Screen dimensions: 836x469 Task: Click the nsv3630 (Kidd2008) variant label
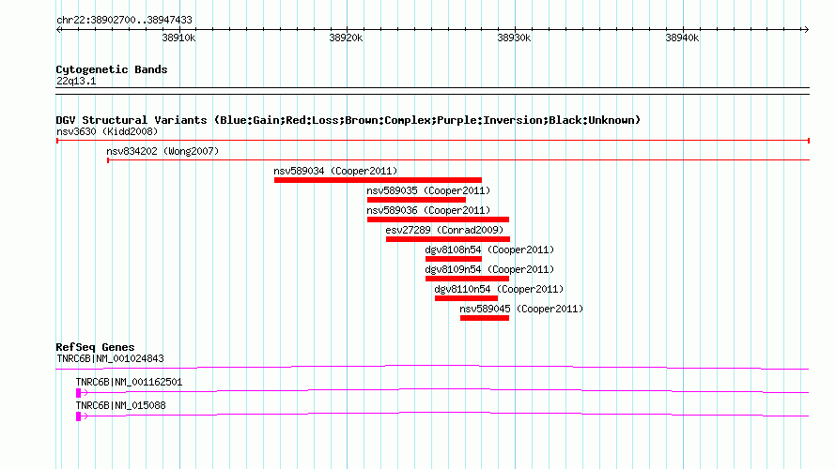coord(107,131)
